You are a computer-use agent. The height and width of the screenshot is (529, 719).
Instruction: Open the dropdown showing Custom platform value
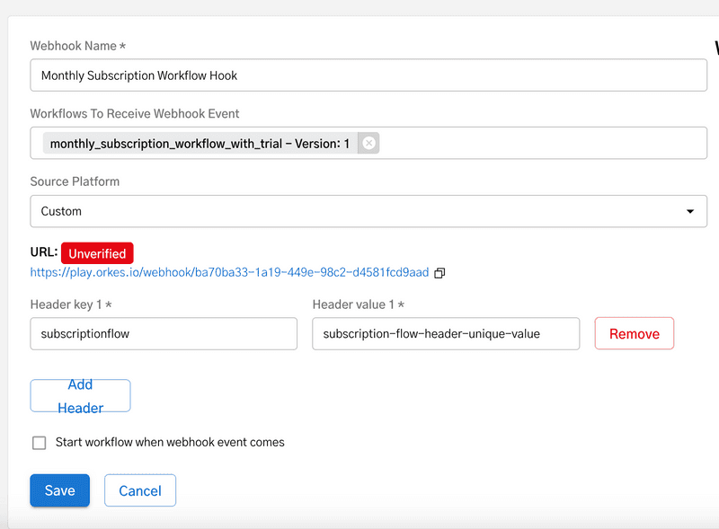click(x=359, y=211)
